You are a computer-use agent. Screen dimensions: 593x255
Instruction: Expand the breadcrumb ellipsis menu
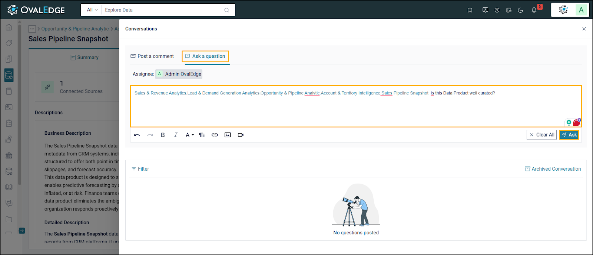32,29
